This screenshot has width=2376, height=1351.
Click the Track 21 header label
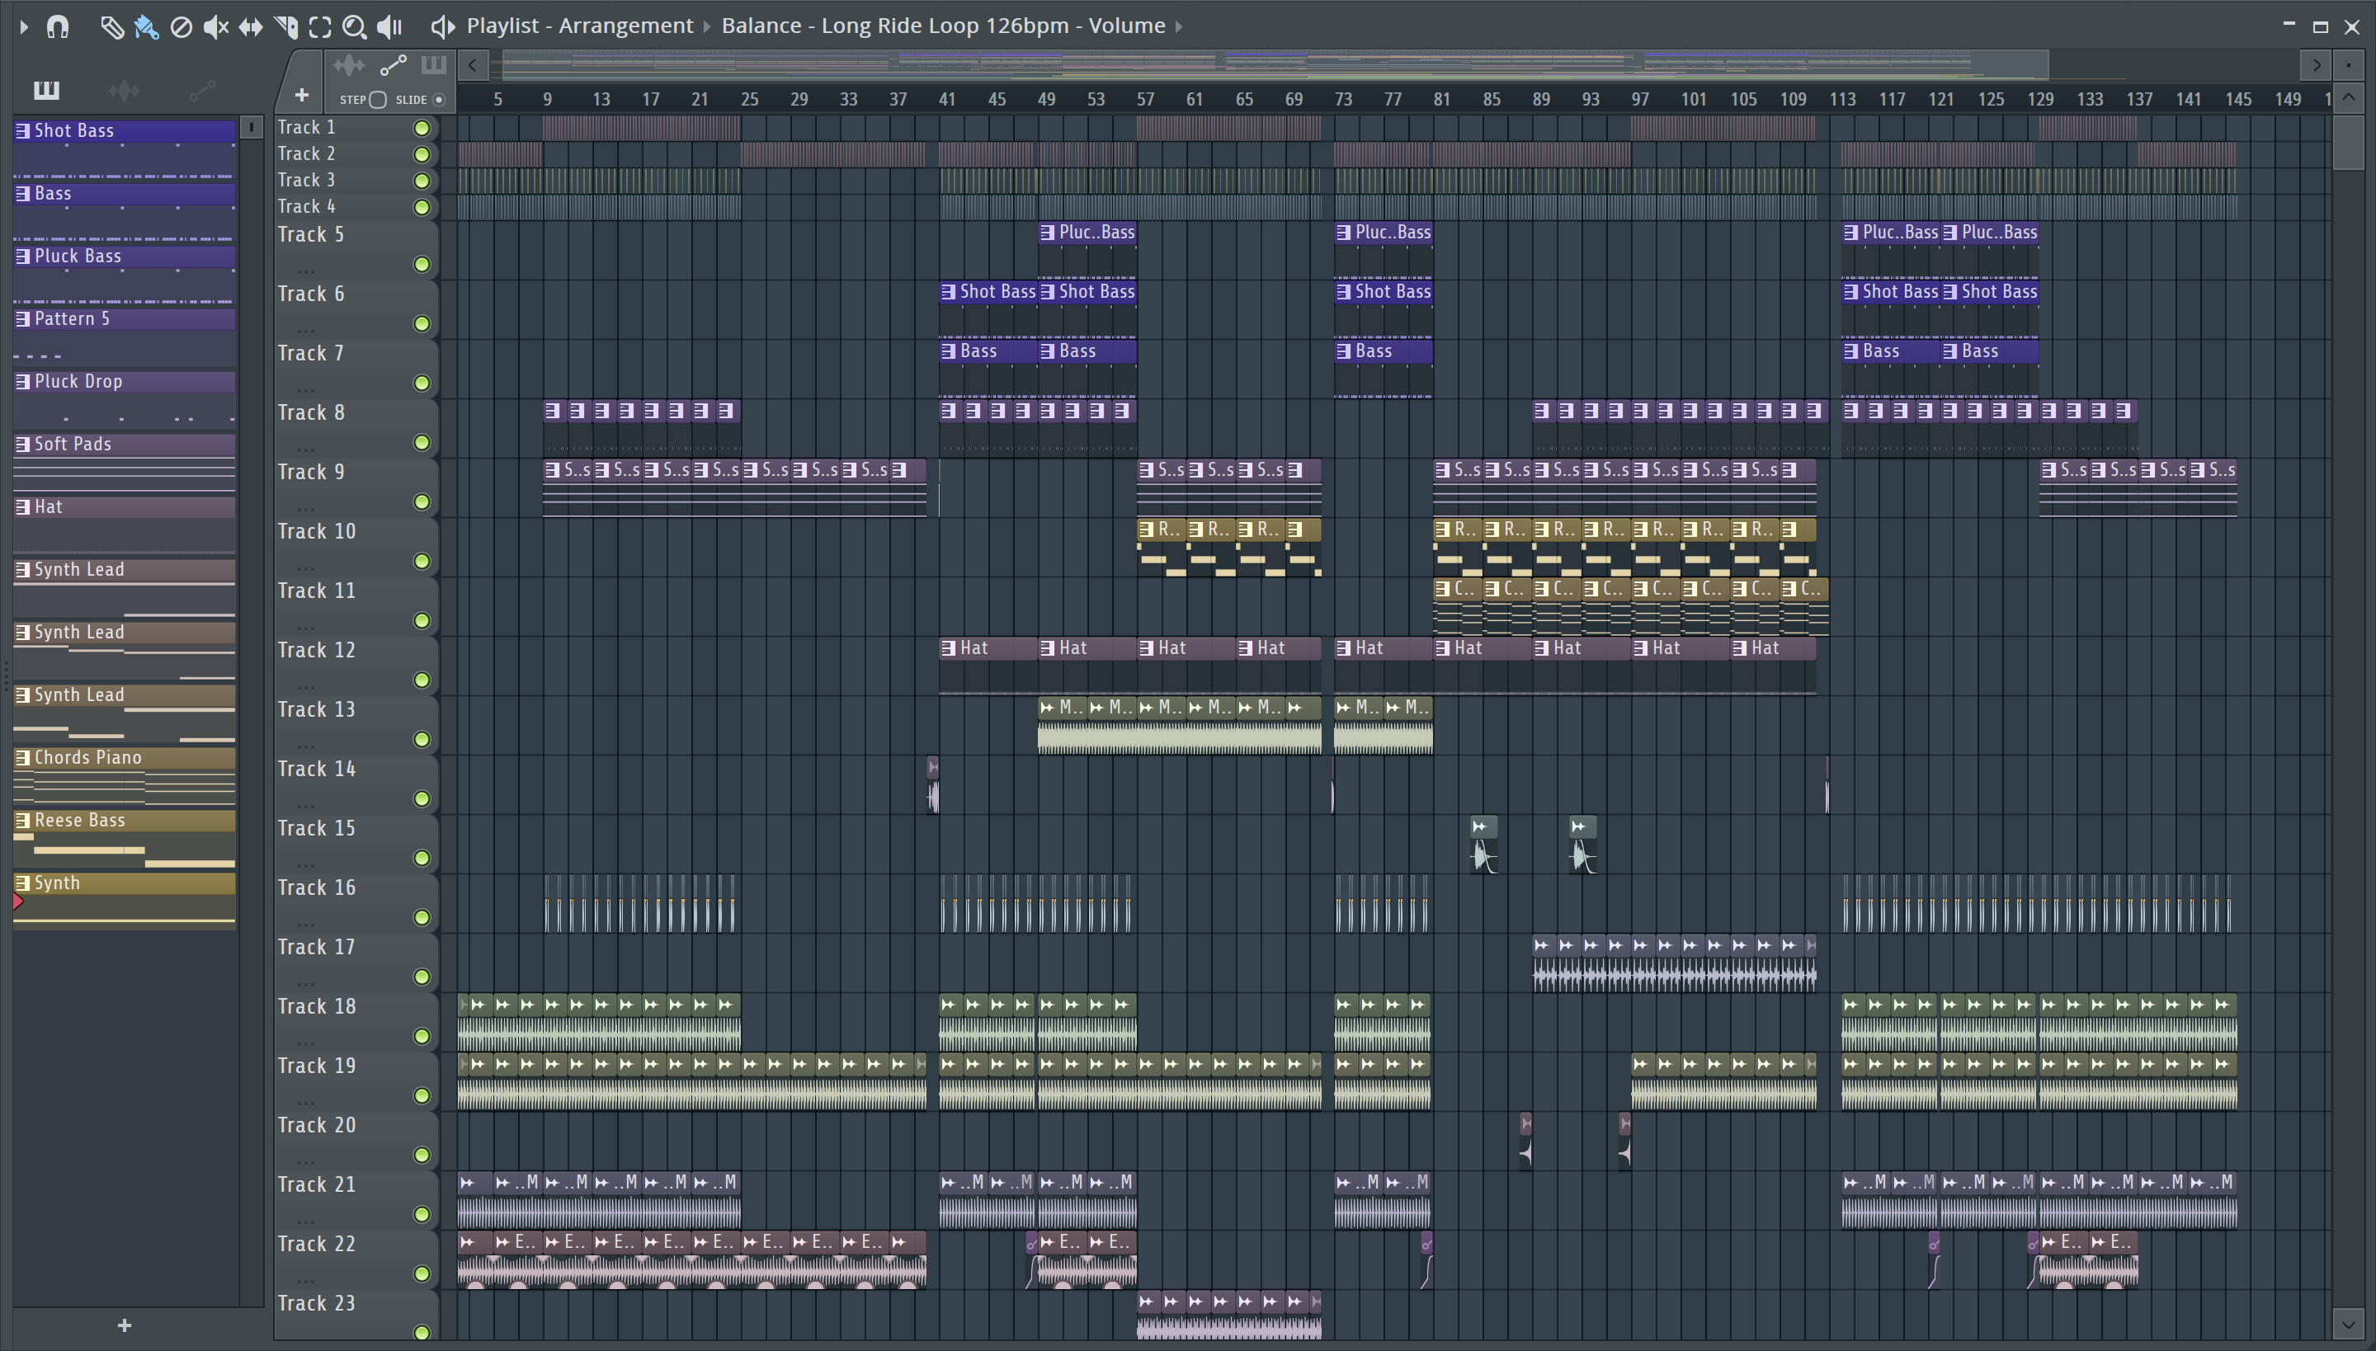click(x=317, y=1185)
